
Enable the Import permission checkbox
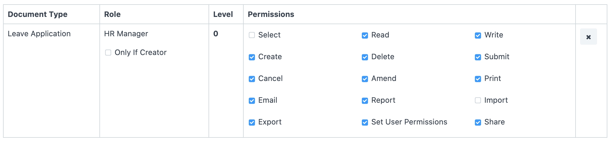(x=478, y=101)
